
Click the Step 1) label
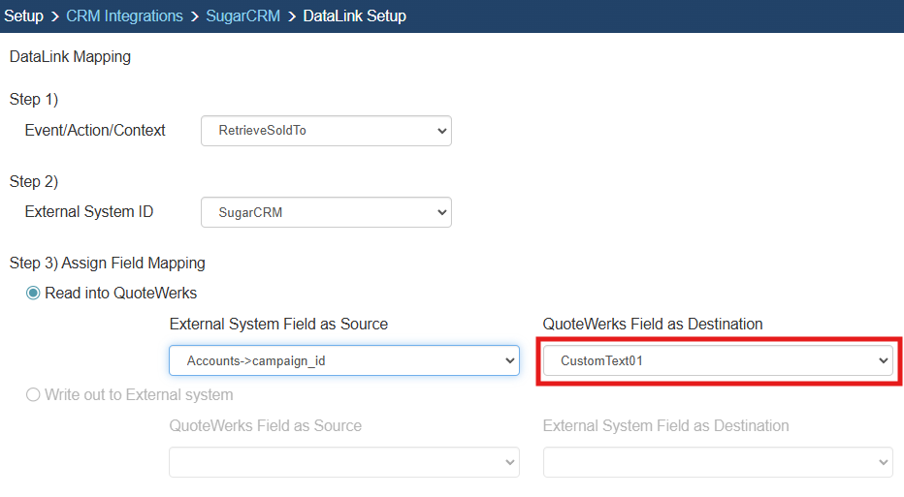pos(34,100)
